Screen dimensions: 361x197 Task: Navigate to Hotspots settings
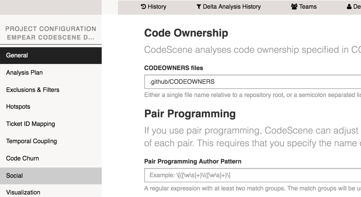click(18, 107)
